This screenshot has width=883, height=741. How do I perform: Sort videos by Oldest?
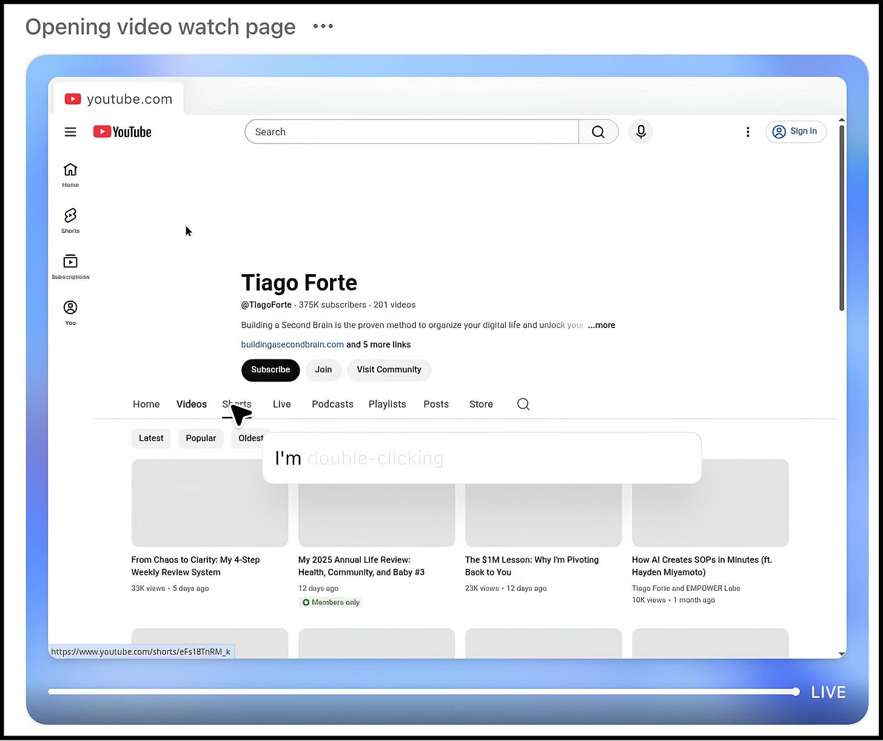[250, 438]
